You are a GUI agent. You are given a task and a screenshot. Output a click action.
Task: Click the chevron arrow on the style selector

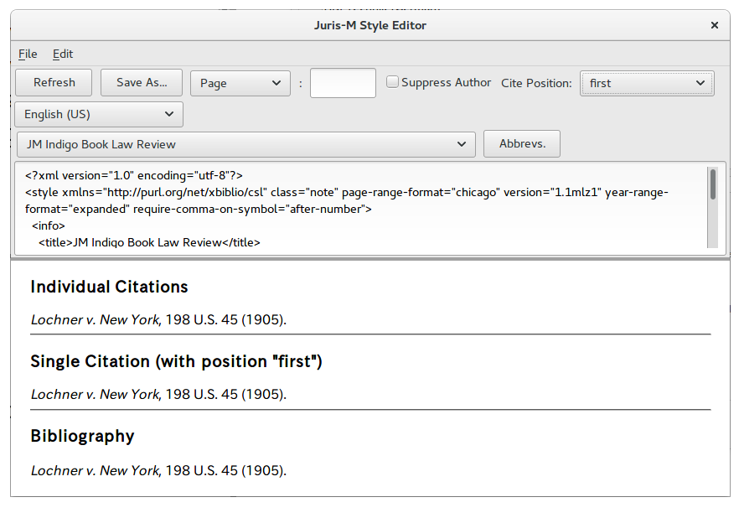coord(462,144)
